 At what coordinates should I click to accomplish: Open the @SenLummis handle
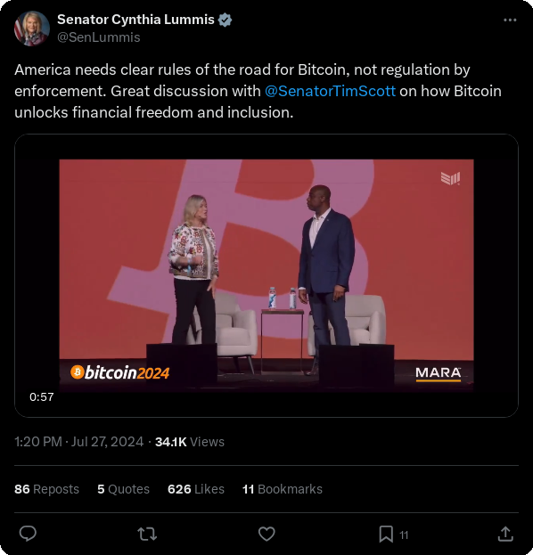coord(99,37)
